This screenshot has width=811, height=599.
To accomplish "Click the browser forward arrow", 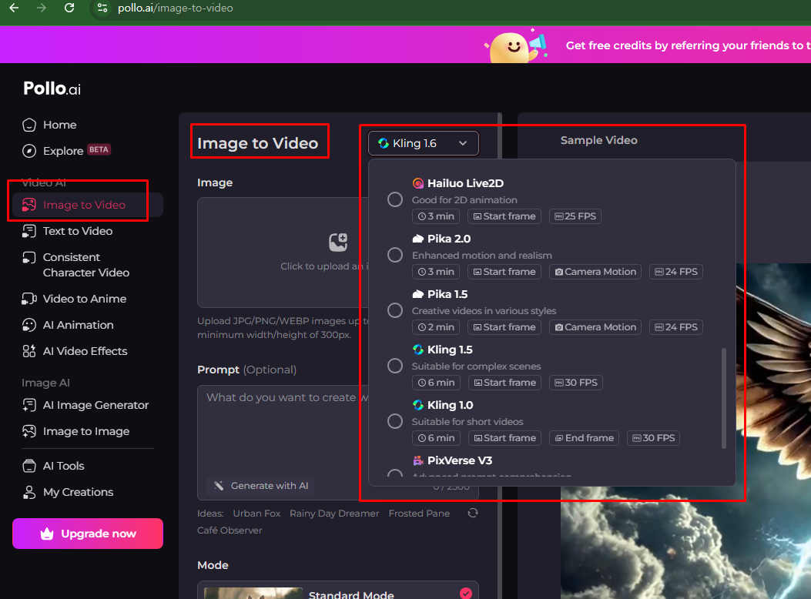I will (42, 8).
